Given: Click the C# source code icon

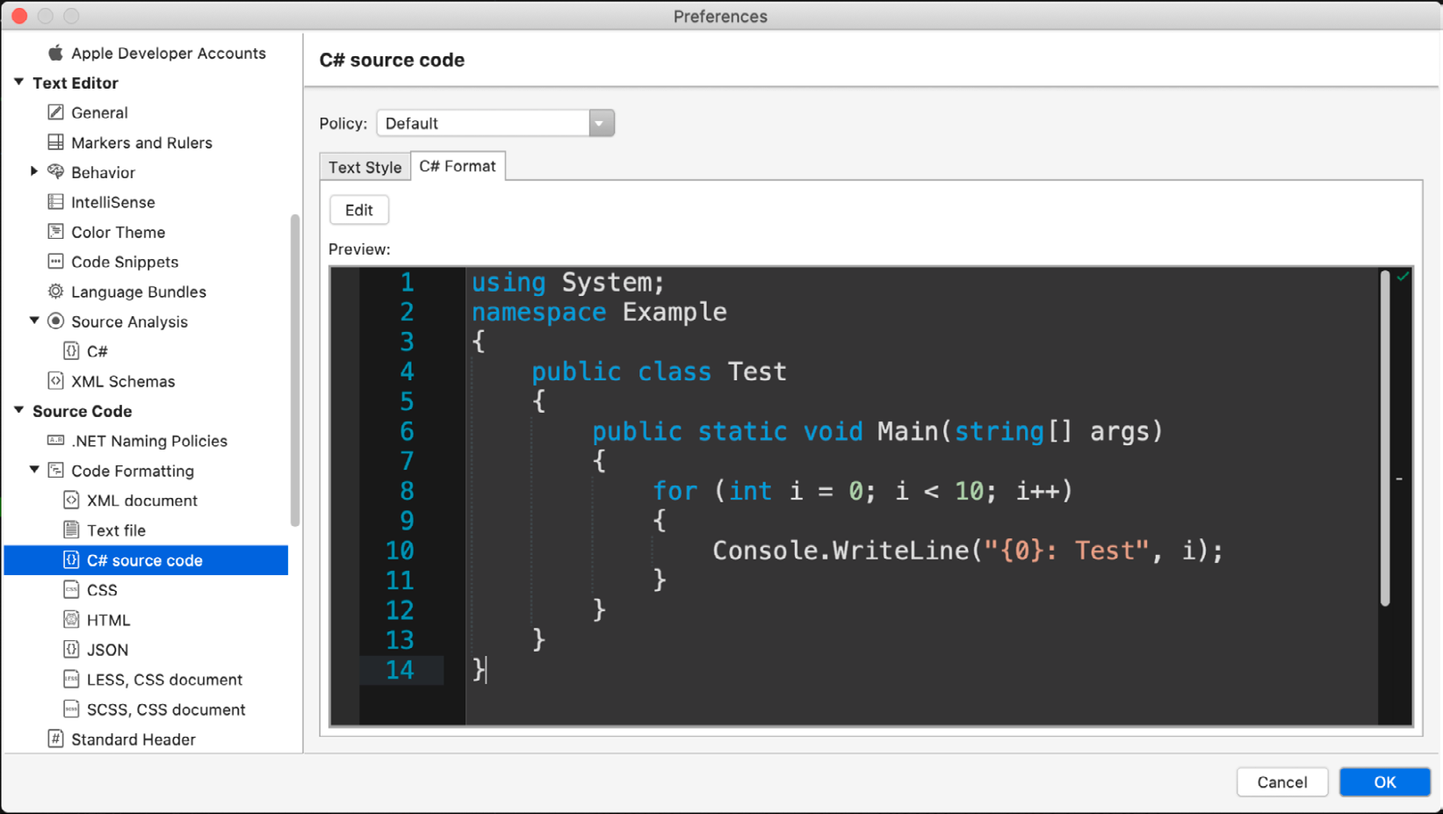Looking at the screenshot, I should (x=71, y=560).
